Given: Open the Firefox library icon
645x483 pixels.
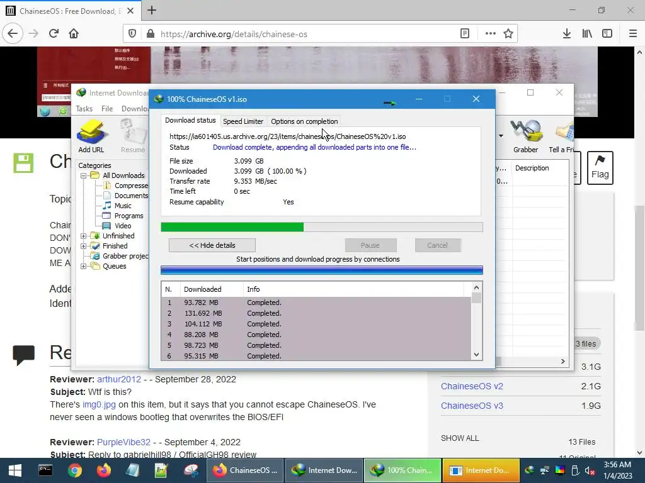Looking at the screenshot, I should coord(587,34).
